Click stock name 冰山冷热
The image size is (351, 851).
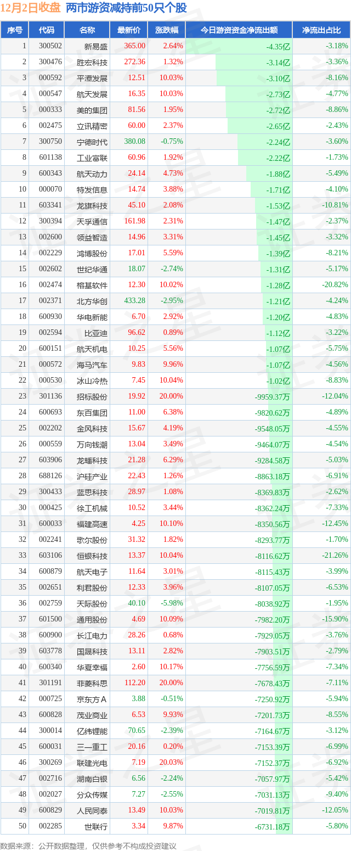click(x=92, y=381)
